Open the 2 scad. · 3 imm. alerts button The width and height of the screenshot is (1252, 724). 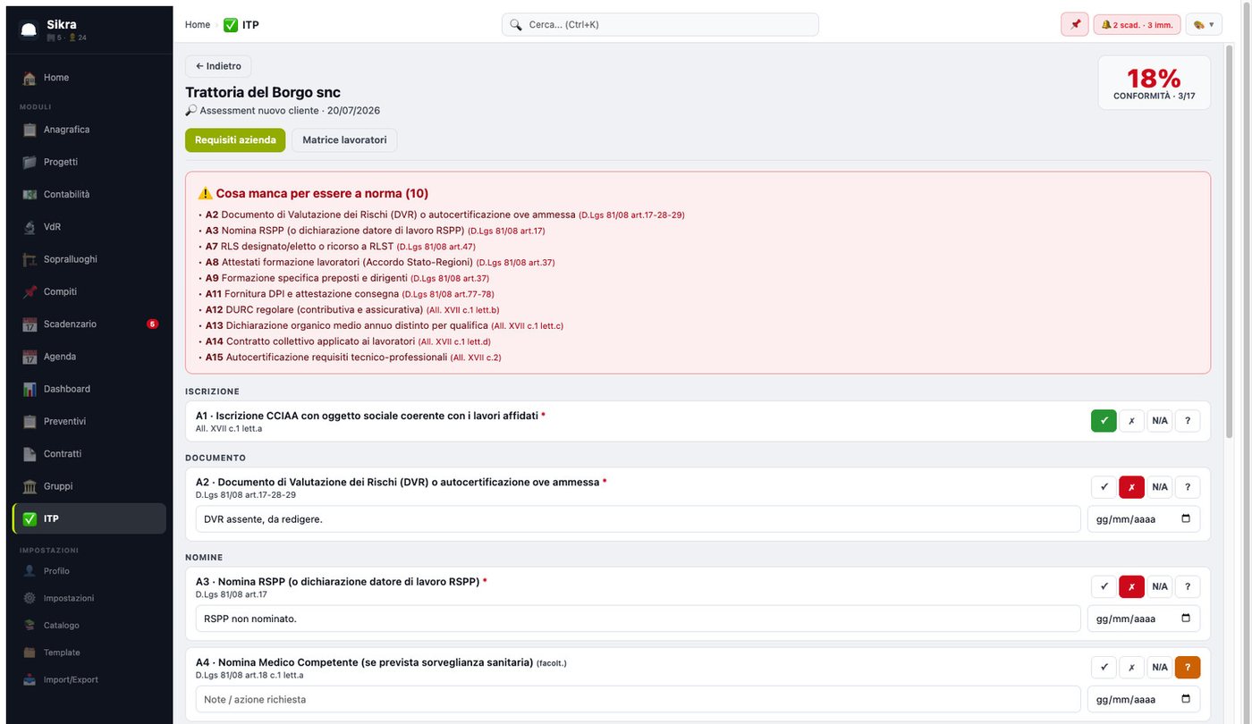[x=1137, y=24]
